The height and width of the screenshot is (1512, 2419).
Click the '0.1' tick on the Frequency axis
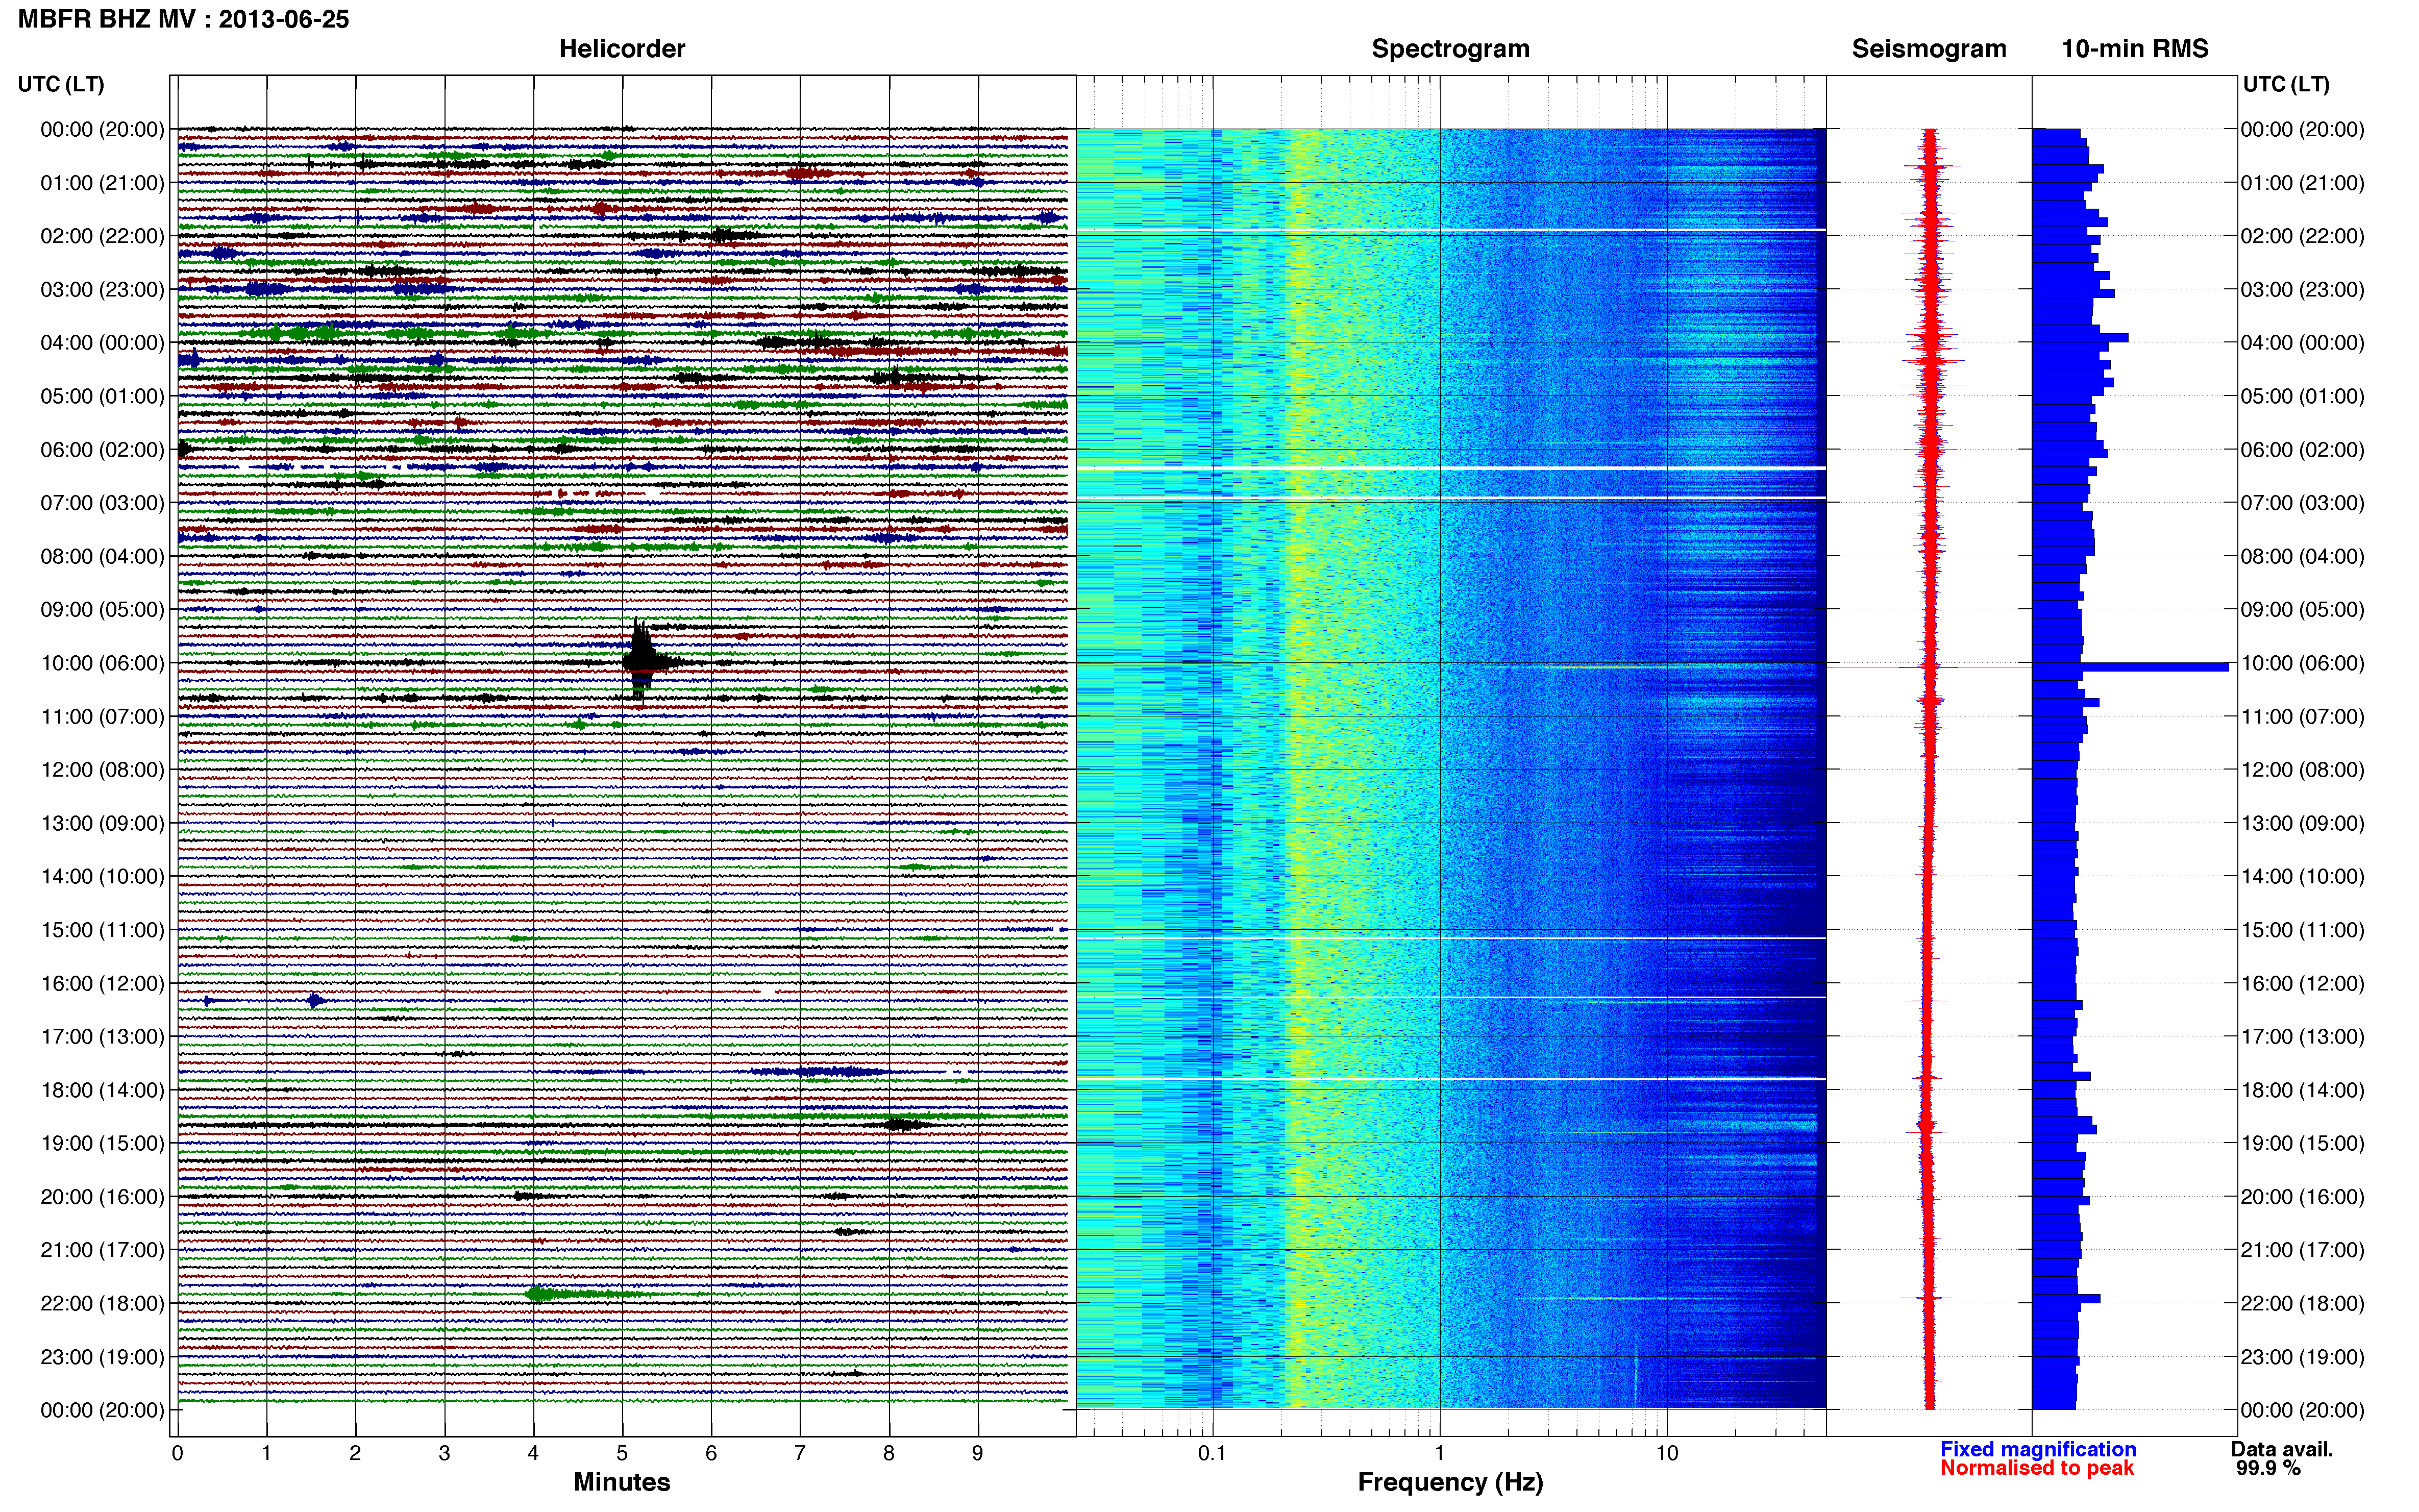click(1212, 1454)
